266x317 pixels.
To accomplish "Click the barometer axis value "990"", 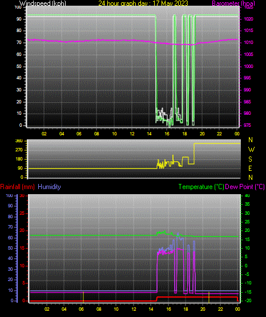I will pos(247,90).
